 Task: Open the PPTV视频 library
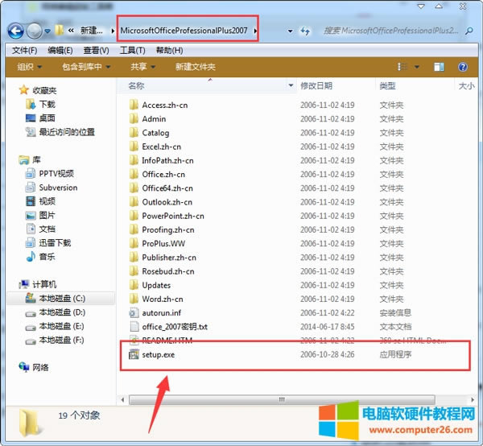coord(56,173)
